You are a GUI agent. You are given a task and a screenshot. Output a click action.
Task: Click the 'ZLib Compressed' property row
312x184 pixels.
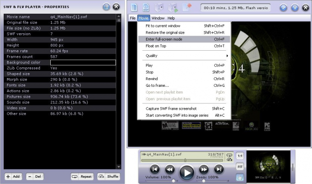60,68
